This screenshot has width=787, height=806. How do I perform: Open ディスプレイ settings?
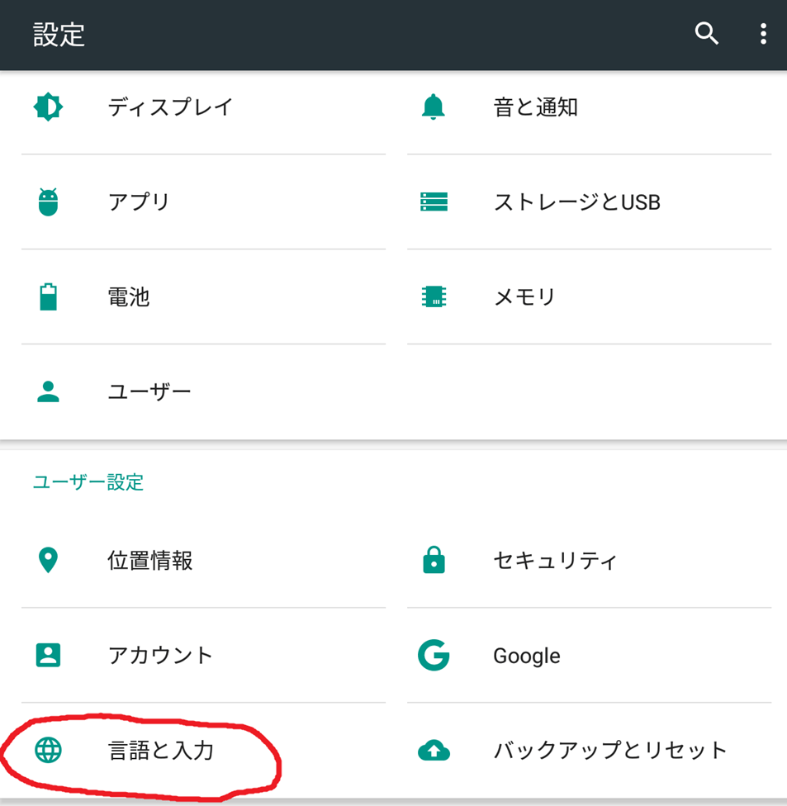(x=170, y=107)
